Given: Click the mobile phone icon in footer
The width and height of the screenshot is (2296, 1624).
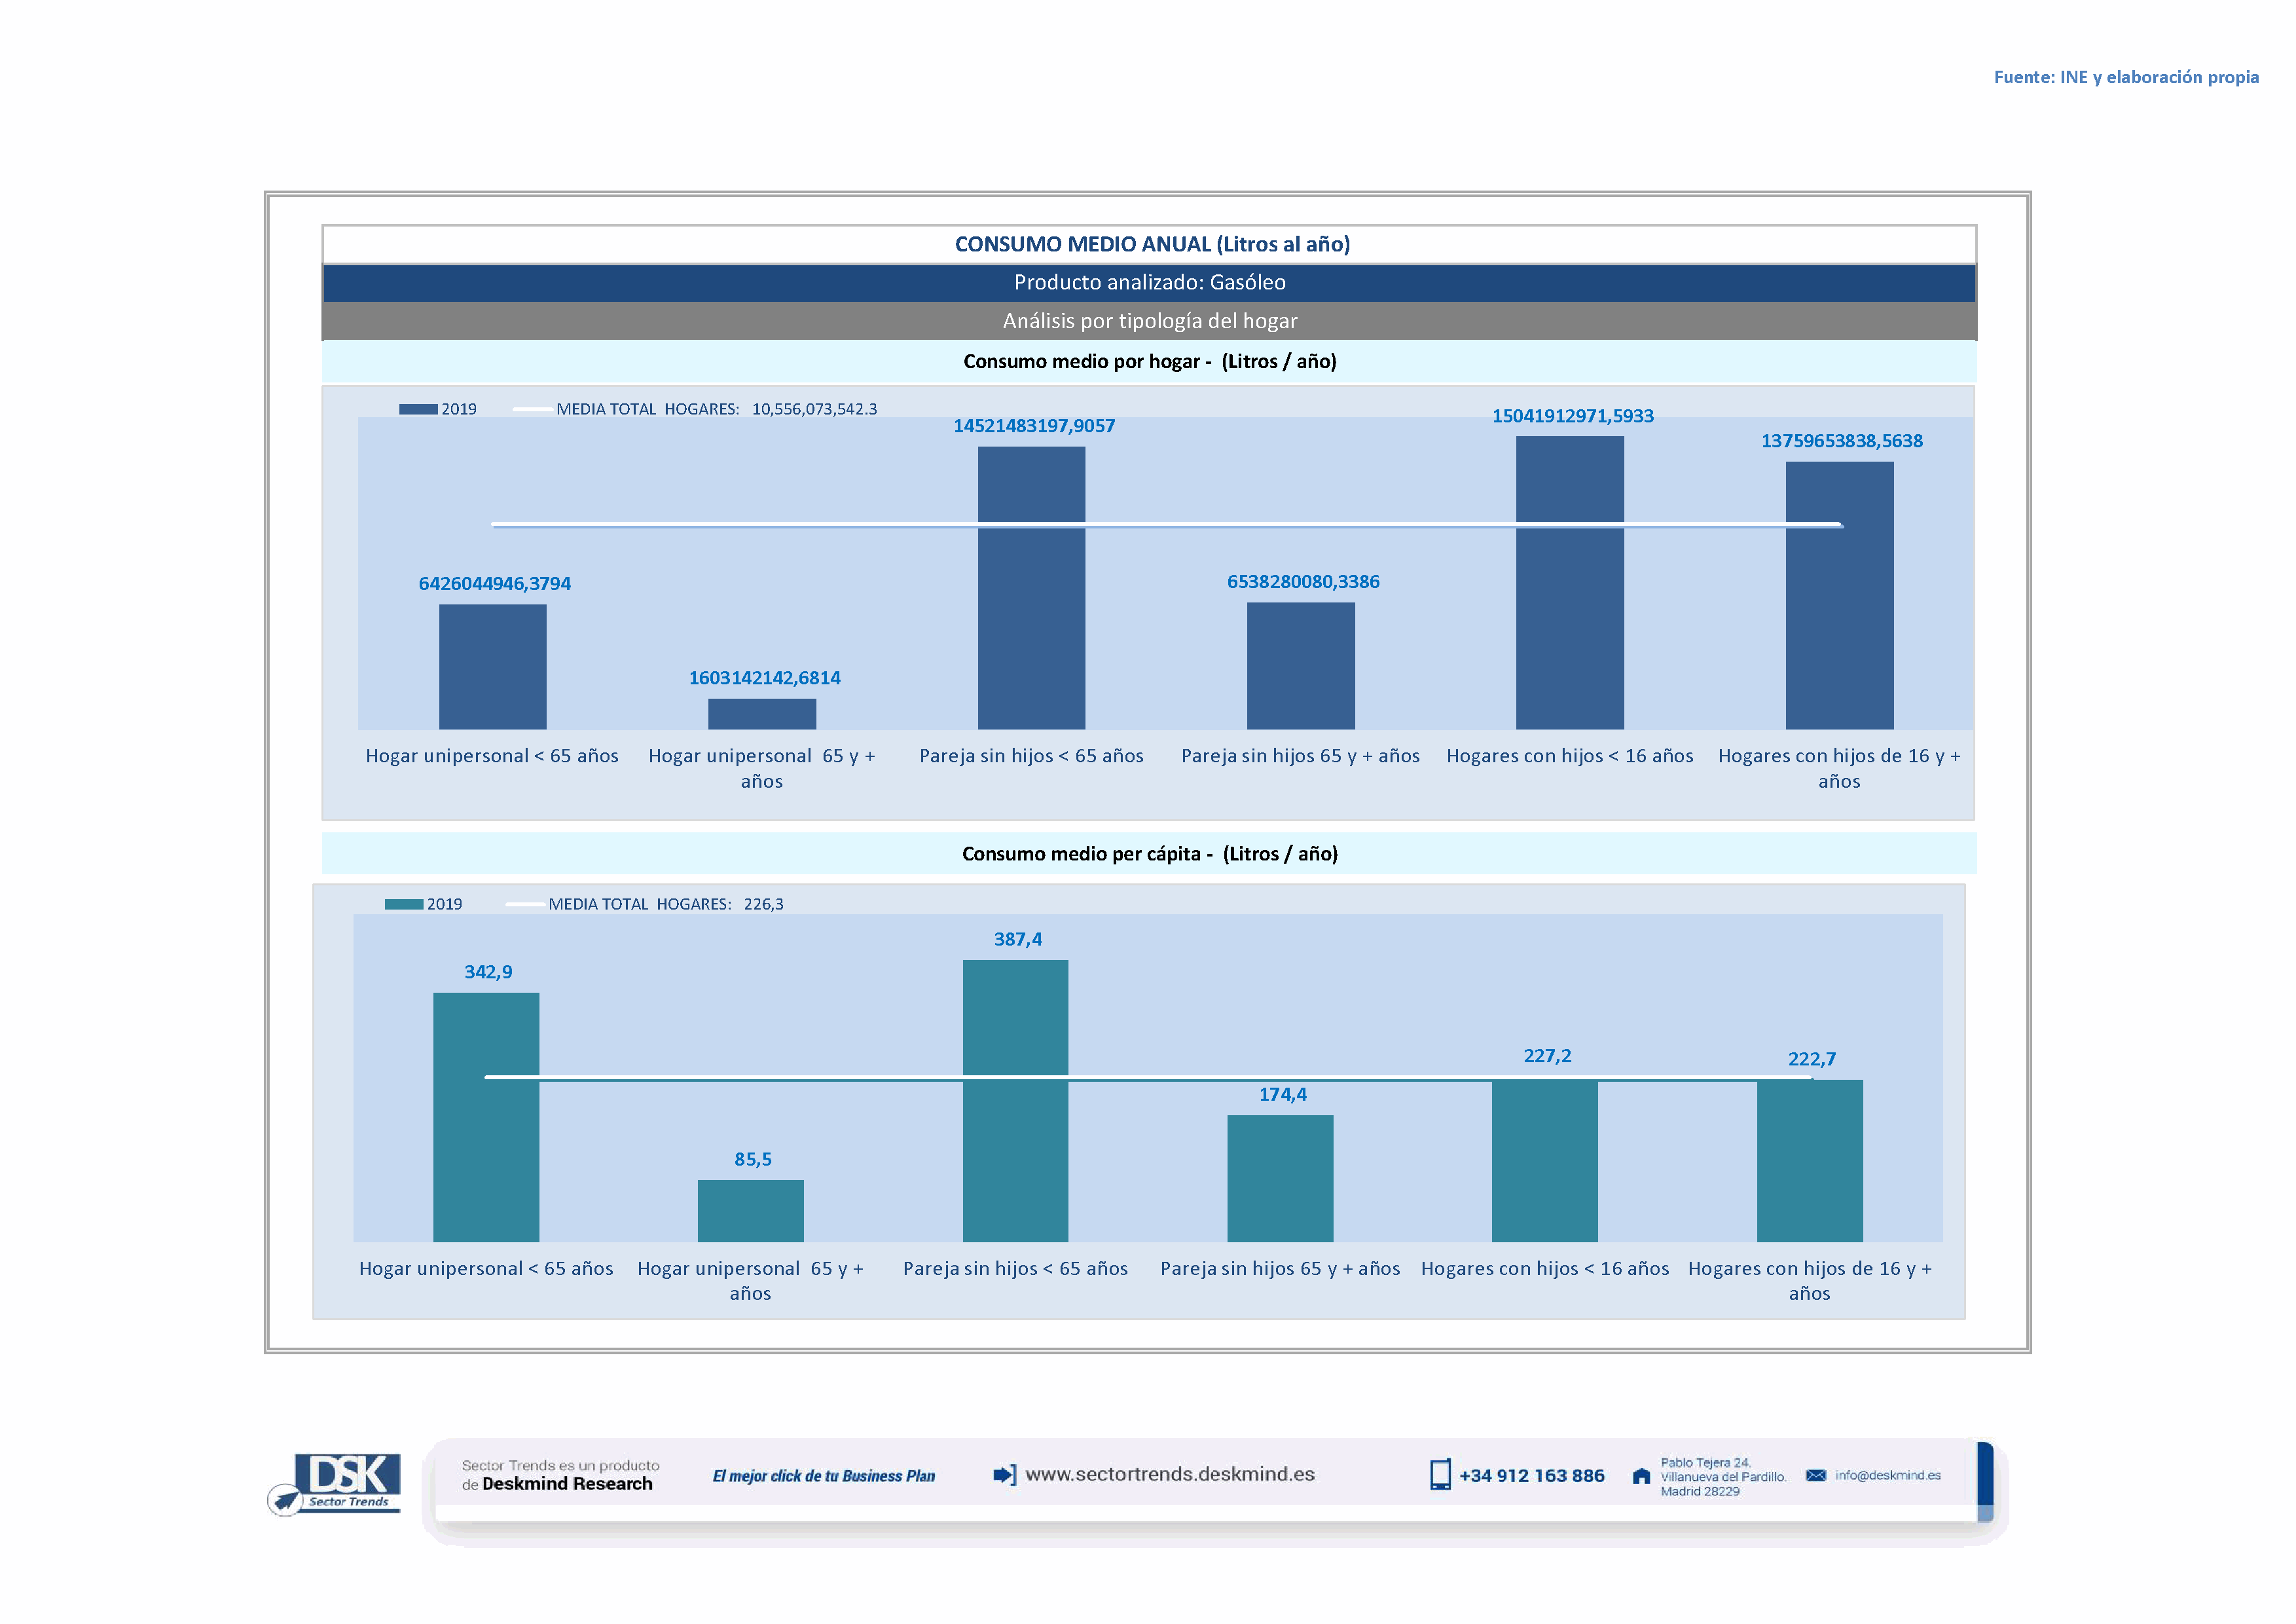Looking at the screenshot, I should (1440, 1475).
